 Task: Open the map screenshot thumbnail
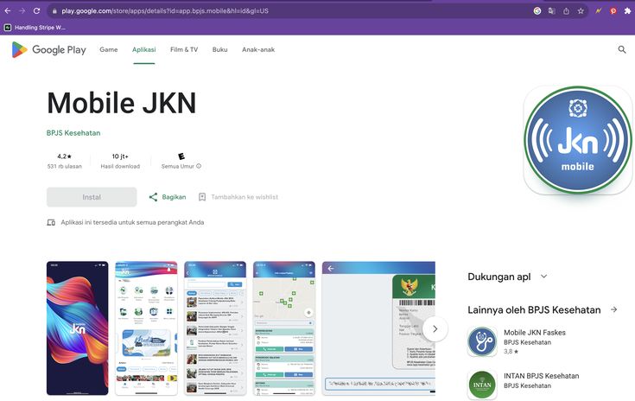coord(284,328)
